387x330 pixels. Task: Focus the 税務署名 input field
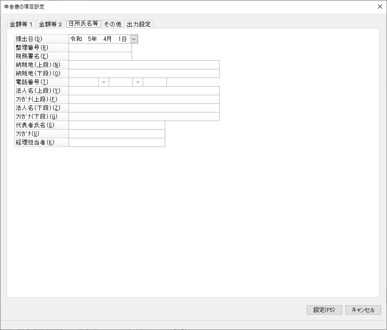pyautogui.click(x=100, y=56)
